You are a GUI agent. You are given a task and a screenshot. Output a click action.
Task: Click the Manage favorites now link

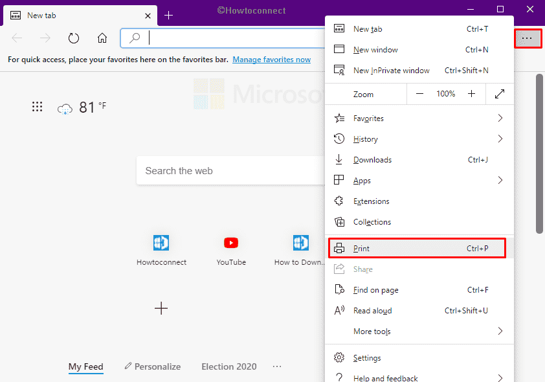coord(271,59)
